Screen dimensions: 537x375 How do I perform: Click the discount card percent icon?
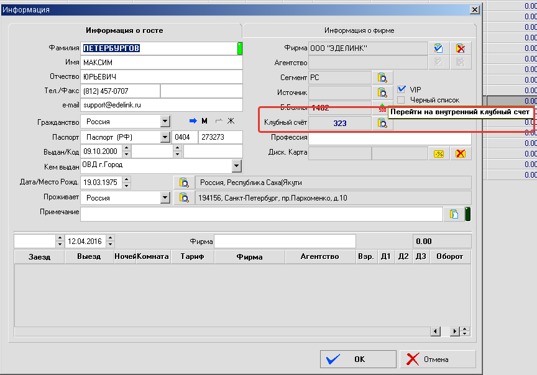point(439,153)
